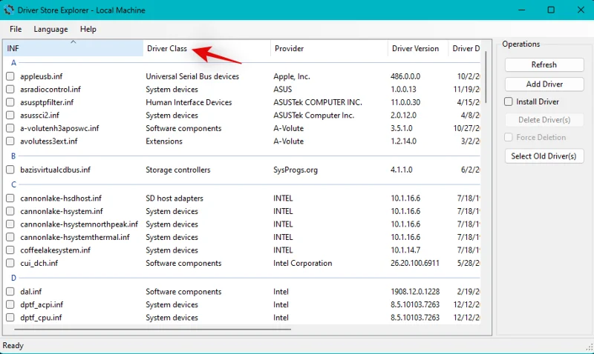
Task: Click the window resize grip at status bar
Action: coord(589,347)
